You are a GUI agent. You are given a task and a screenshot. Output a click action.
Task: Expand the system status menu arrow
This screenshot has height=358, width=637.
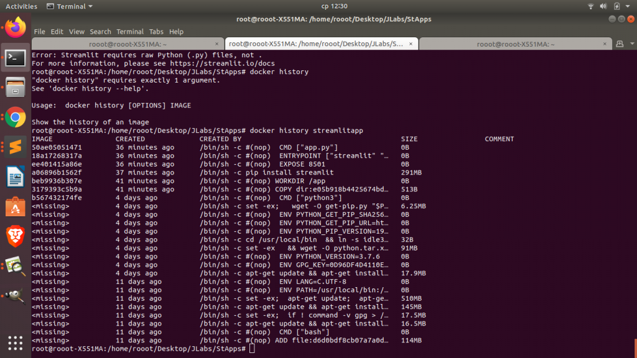click(x=628, y=6)
